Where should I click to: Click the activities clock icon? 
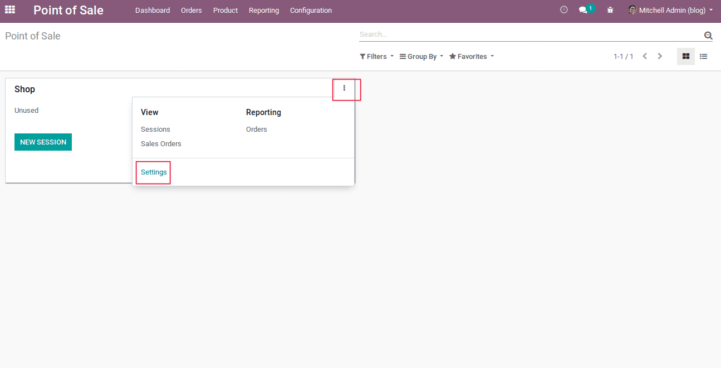[x=564, y=10]
